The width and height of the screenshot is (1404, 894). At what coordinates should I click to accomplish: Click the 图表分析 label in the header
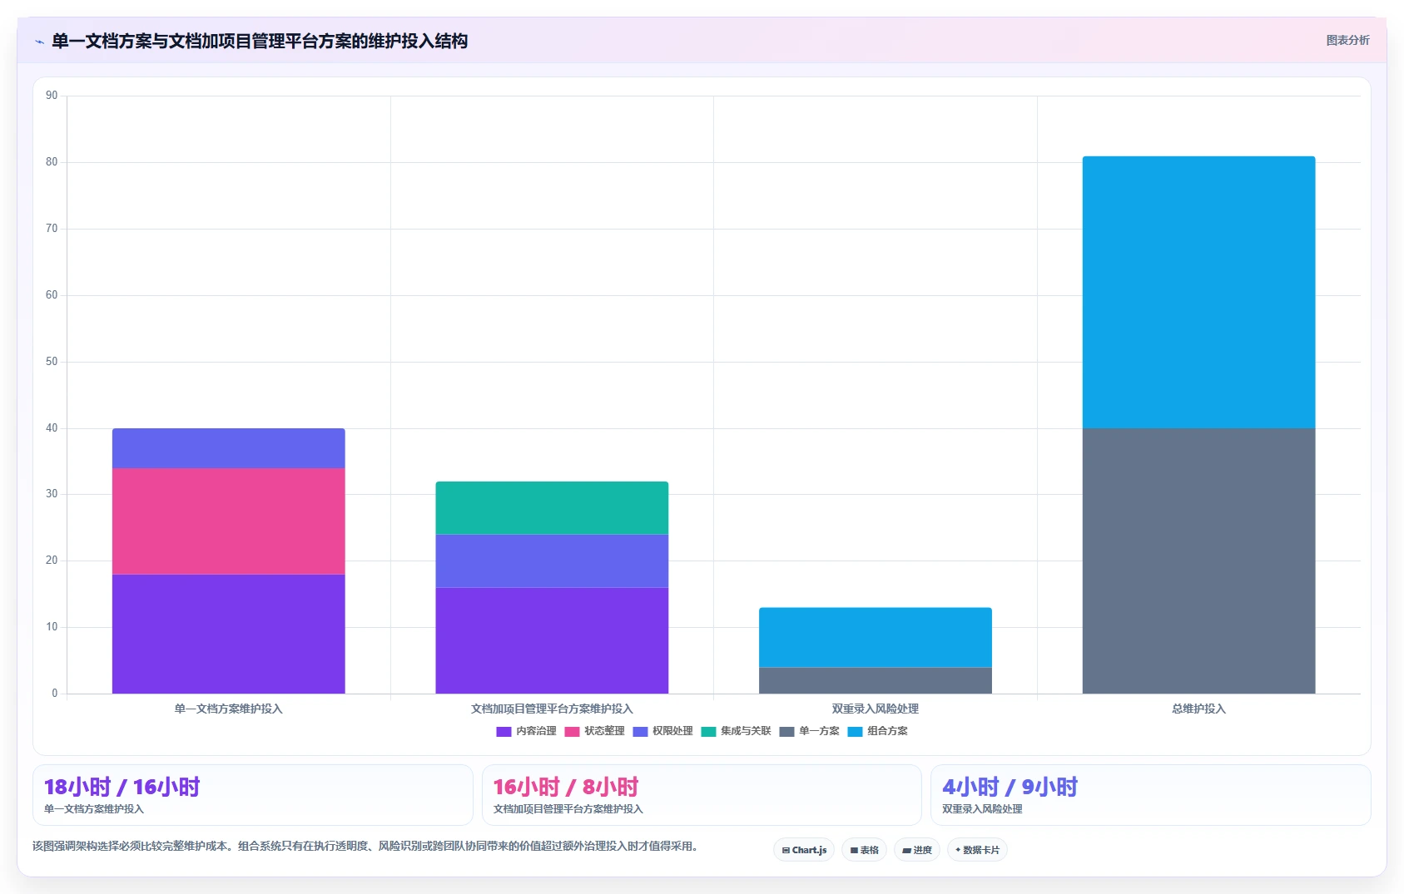click(1347, 40)
